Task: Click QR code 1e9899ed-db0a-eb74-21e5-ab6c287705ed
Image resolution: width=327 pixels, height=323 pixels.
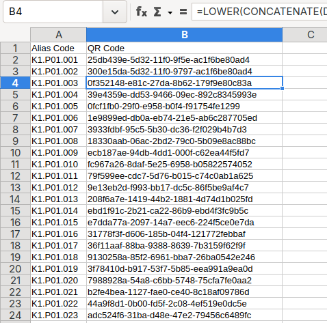Action: (x=185, y=118)
